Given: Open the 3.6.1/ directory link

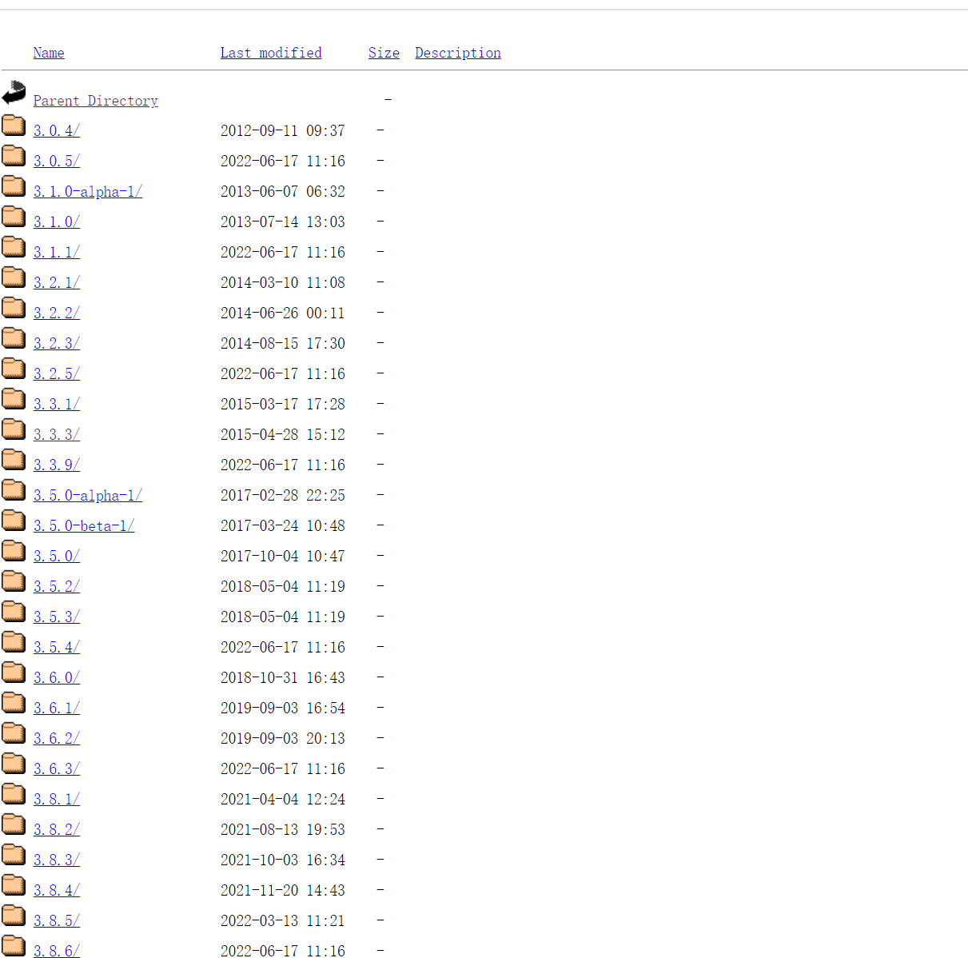Looking at the screenshot, I should tap(57, 708).
